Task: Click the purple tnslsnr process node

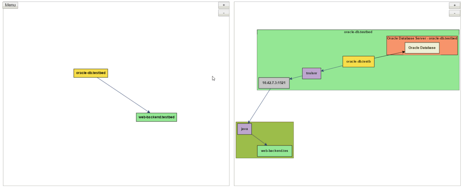Action: [312, 73]
